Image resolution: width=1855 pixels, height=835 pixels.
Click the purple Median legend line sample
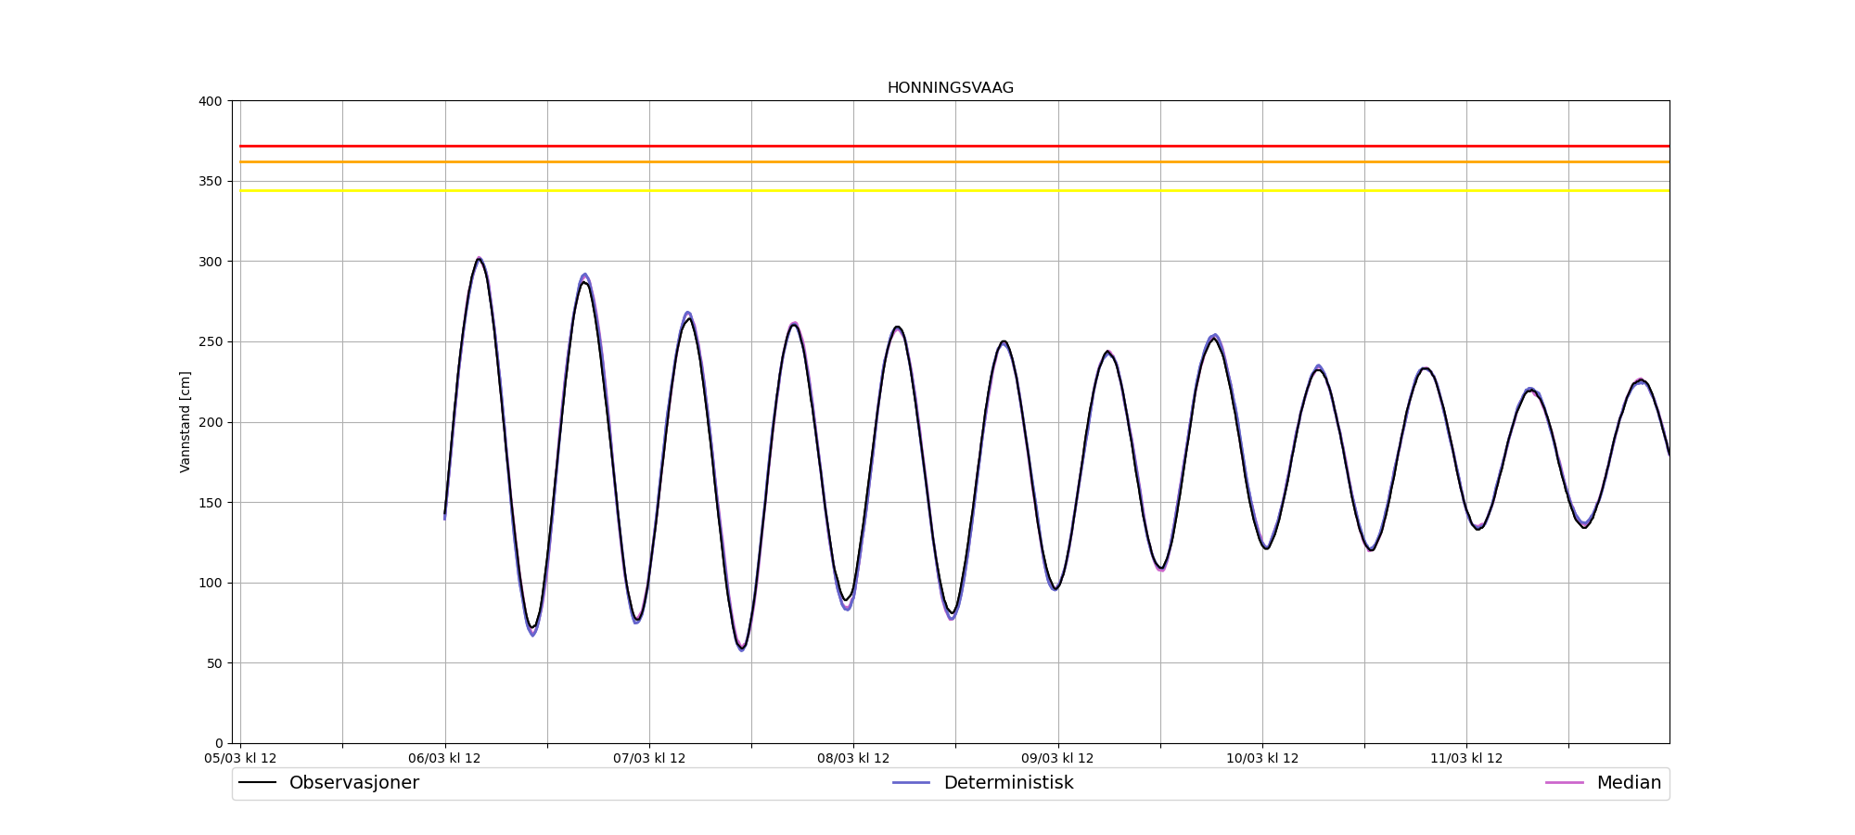tap(1564, 783)
